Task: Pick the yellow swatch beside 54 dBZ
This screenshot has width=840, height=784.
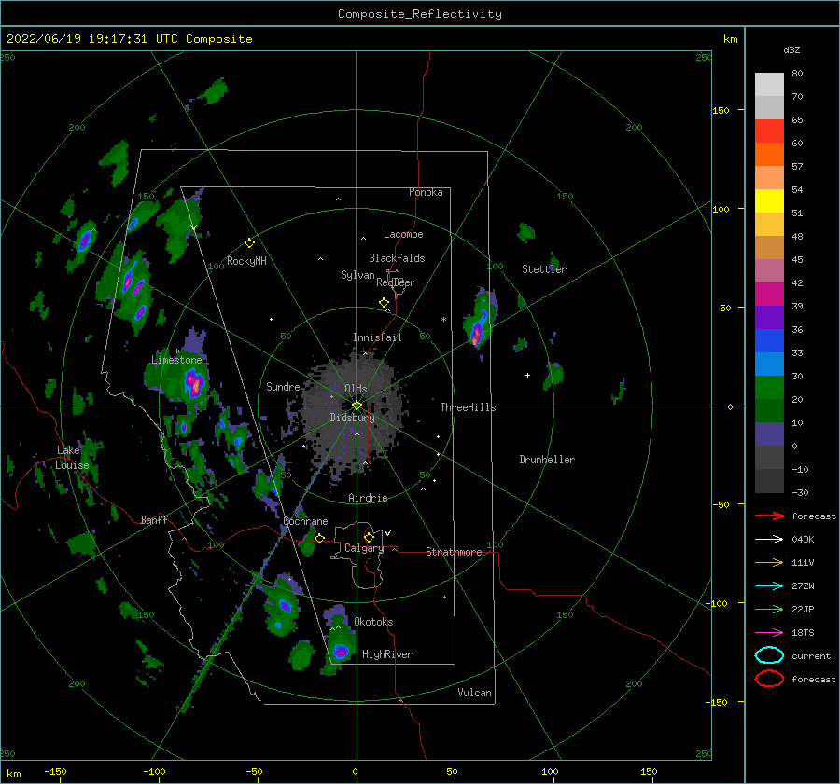Action: point(769,200)
